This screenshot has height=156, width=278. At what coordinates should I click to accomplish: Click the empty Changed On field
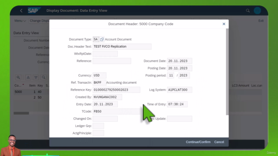coord(105,119)
